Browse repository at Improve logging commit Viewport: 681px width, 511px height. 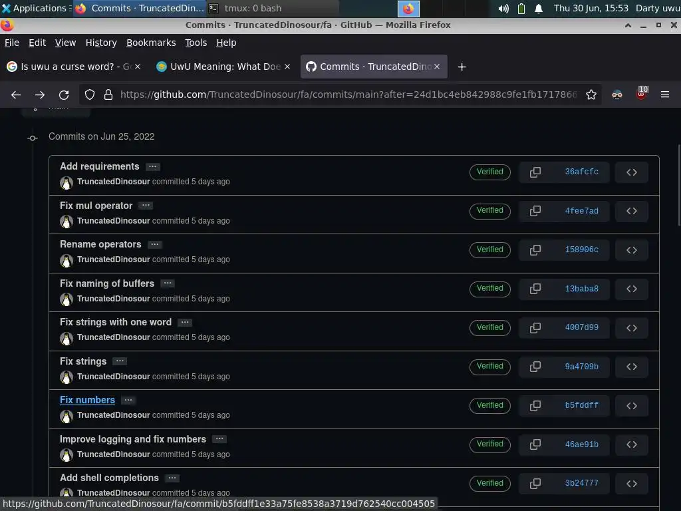632,444
